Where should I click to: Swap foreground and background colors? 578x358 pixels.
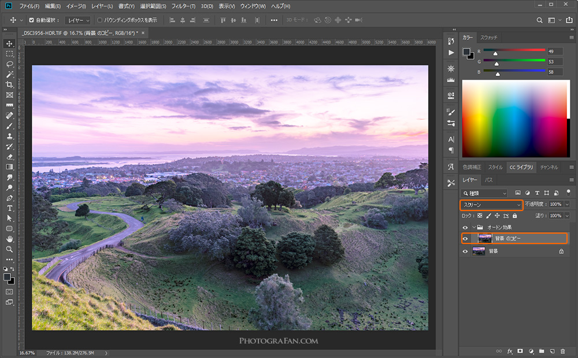[x=12, y=269]
